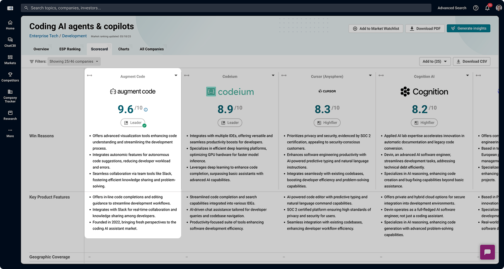
Task: Open the chat widget in the corner
Action: [x=487, y=252]
